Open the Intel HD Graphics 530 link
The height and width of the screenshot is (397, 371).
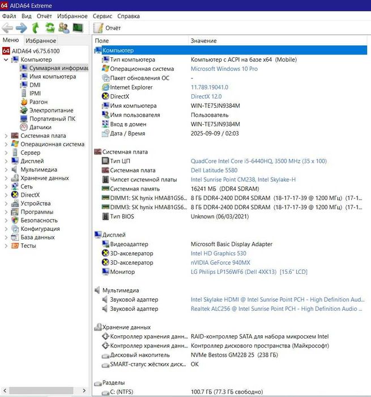click(x=218, y=254)
